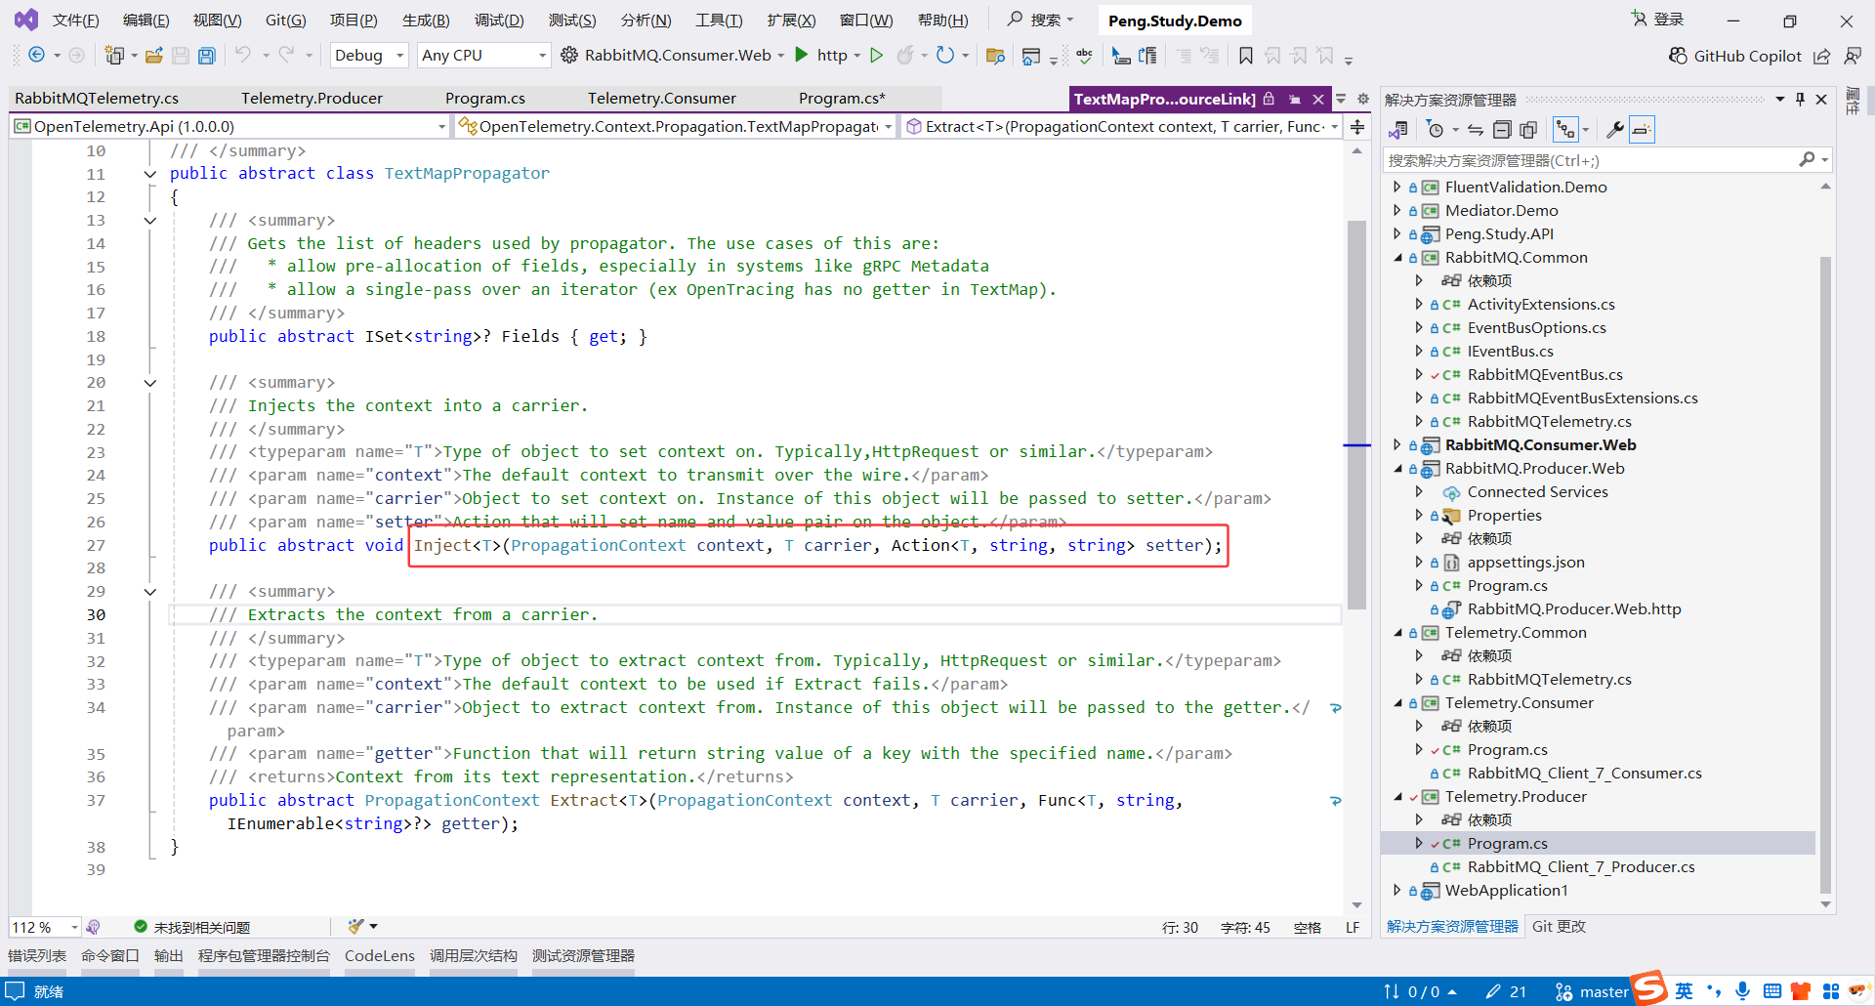The width and height of the screenshot is (1875, 1006).
Task: Open Properties wrench icon in Solution Explorer
Action: tap(1614, 130)
